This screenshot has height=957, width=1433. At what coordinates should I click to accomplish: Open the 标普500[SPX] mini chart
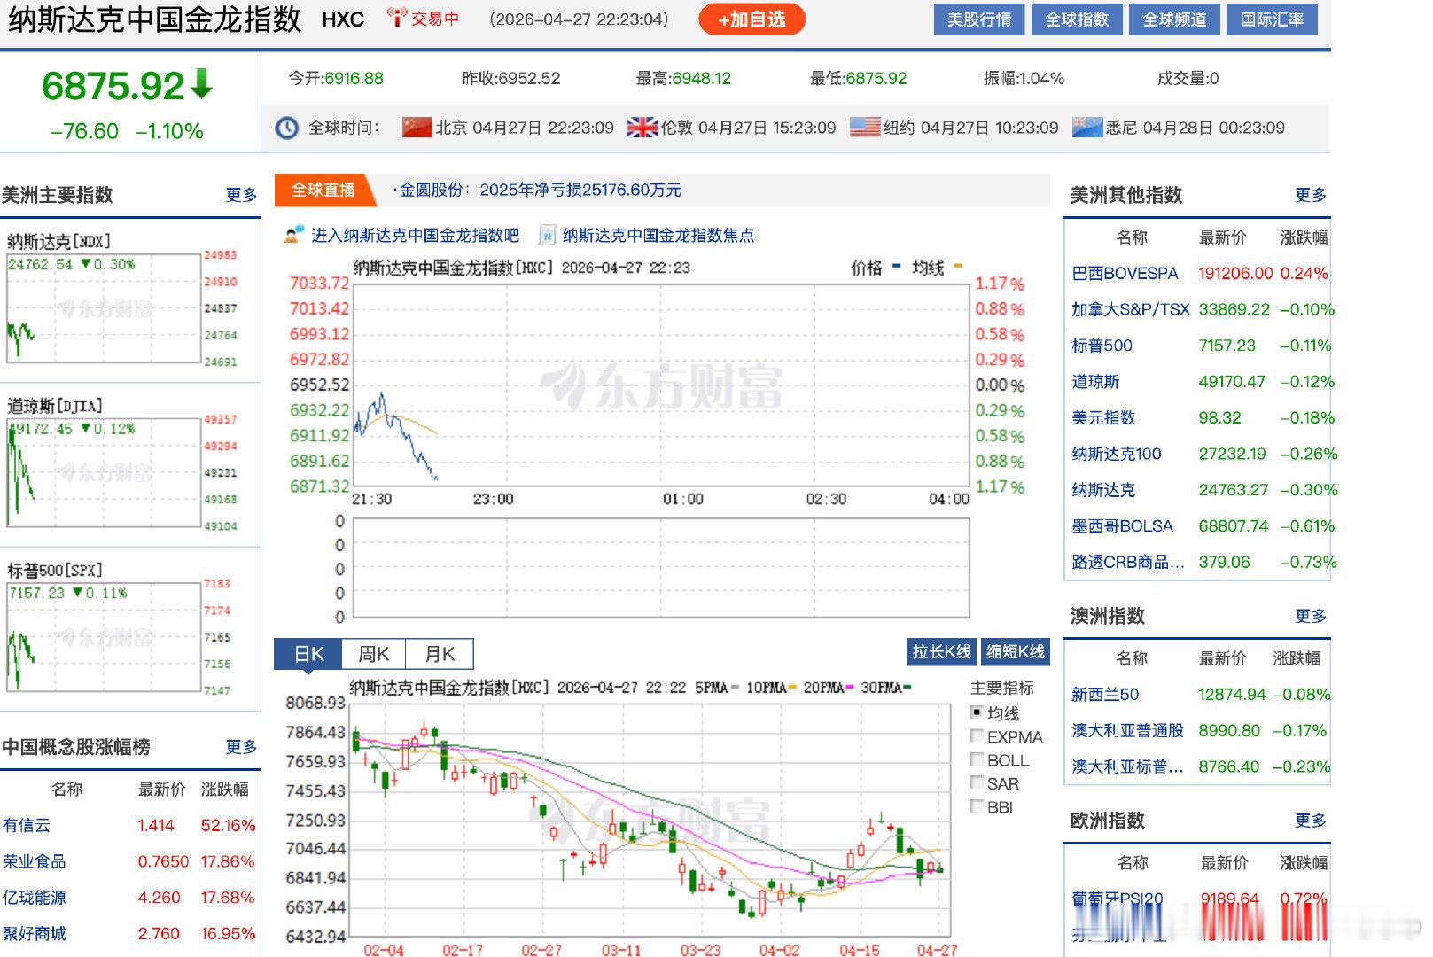(104, 636)
